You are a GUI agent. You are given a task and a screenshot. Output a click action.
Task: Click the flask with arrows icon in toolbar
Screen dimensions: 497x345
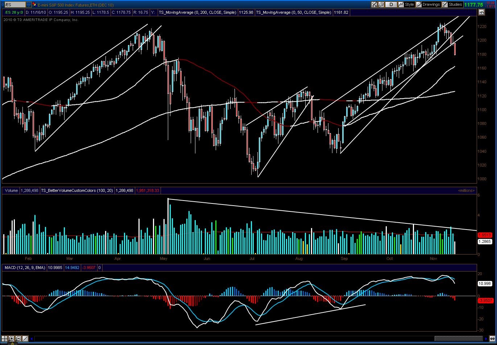pos(374,5)
